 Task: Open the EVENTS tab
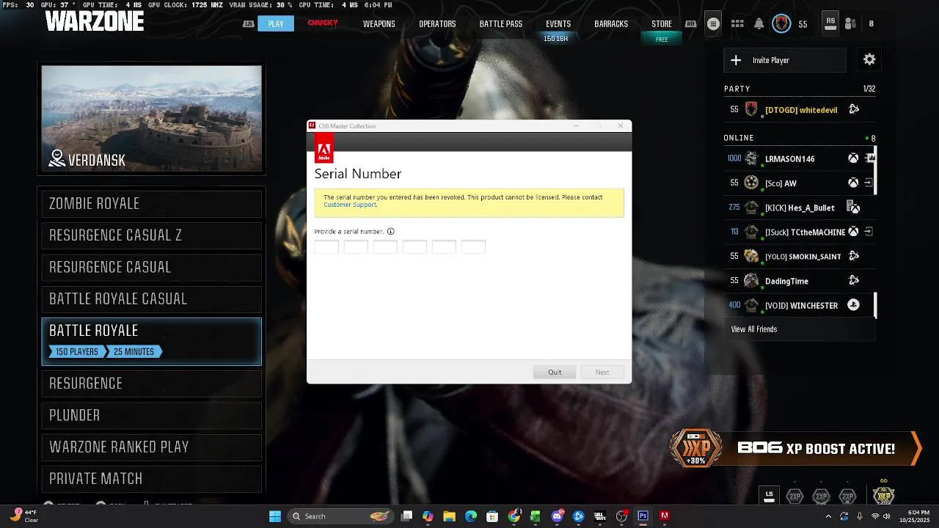pos(558,24)
